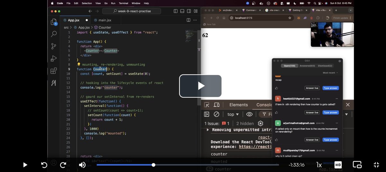Screen dimensions: 386x172
Task: Toggle the secondary sidebar layout icon
Action: [188, 11]
